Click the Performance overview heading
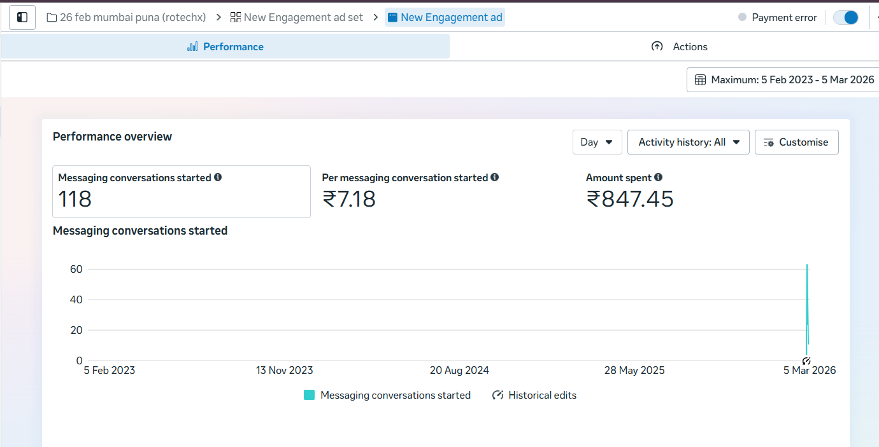879x447 pixels. [112, 136]
